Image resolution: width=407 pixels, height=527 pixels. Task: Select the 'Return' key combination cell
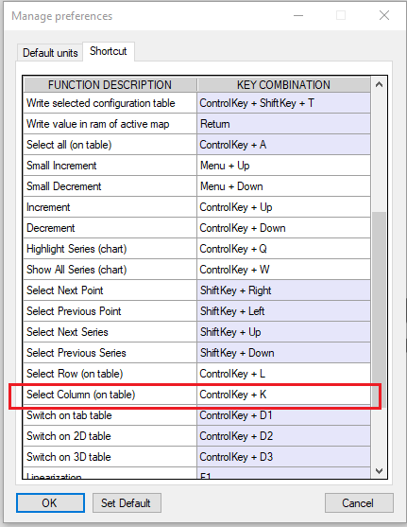[x=284, y=124]
